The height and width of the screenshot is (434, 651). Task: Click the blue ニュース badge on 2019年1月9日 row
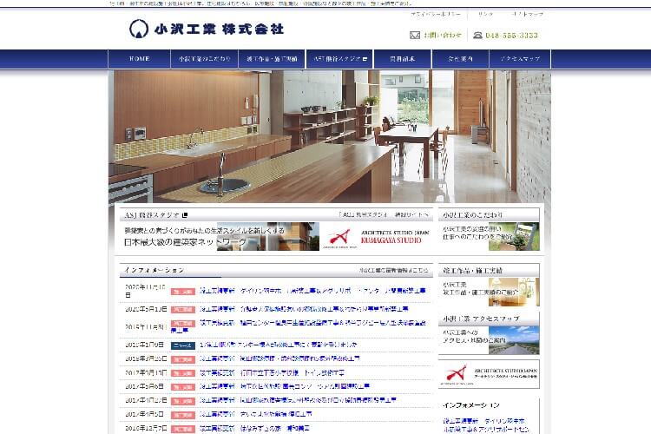[x=182, y=345]
